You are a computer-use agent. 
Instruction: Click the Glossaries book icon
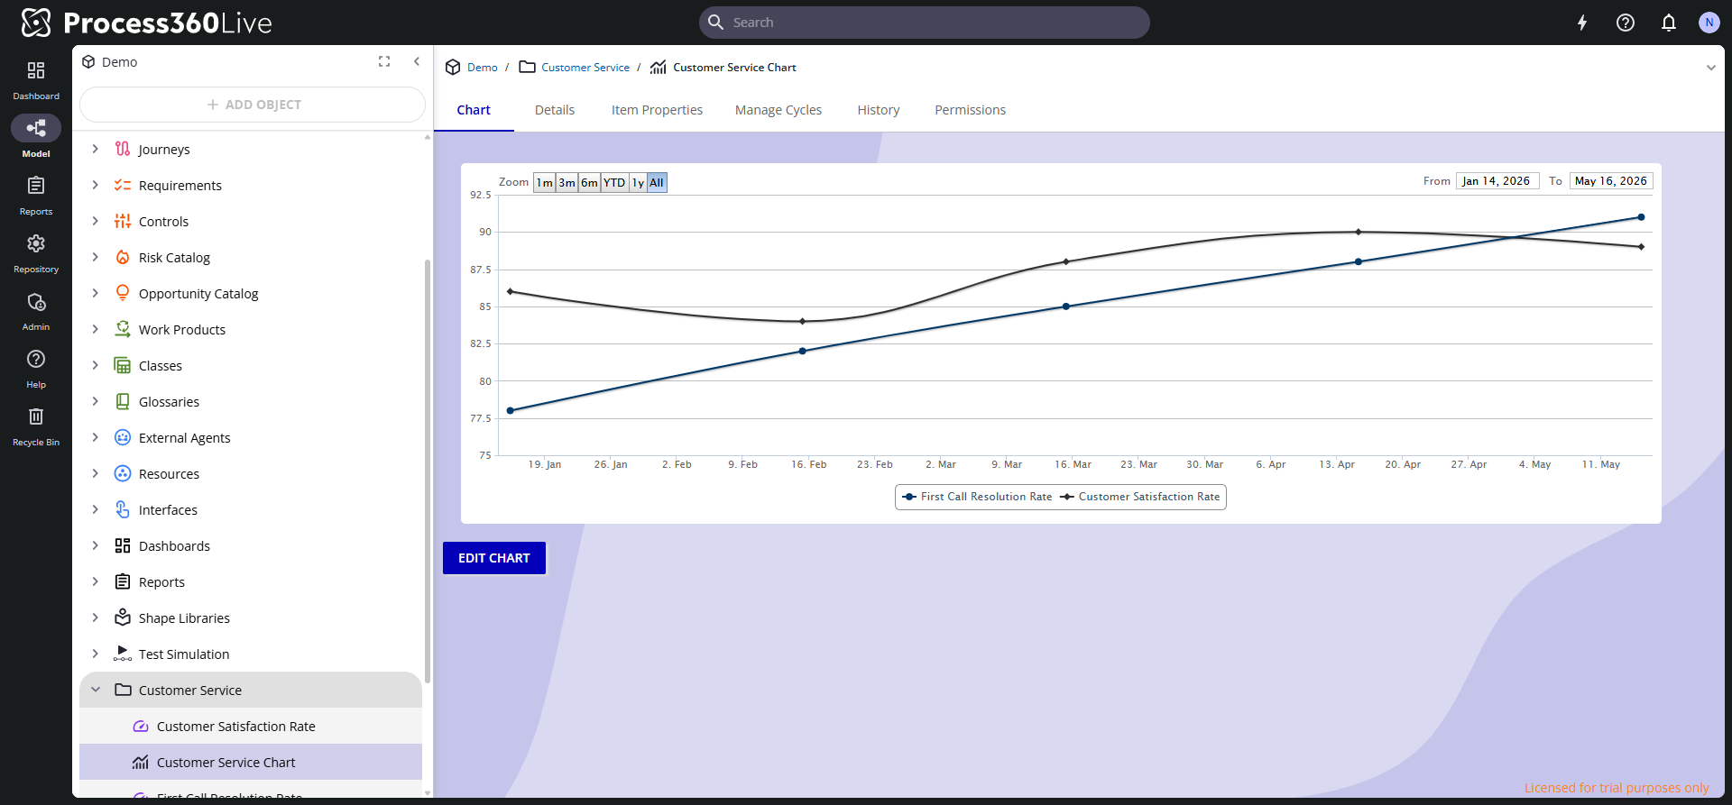123,401
